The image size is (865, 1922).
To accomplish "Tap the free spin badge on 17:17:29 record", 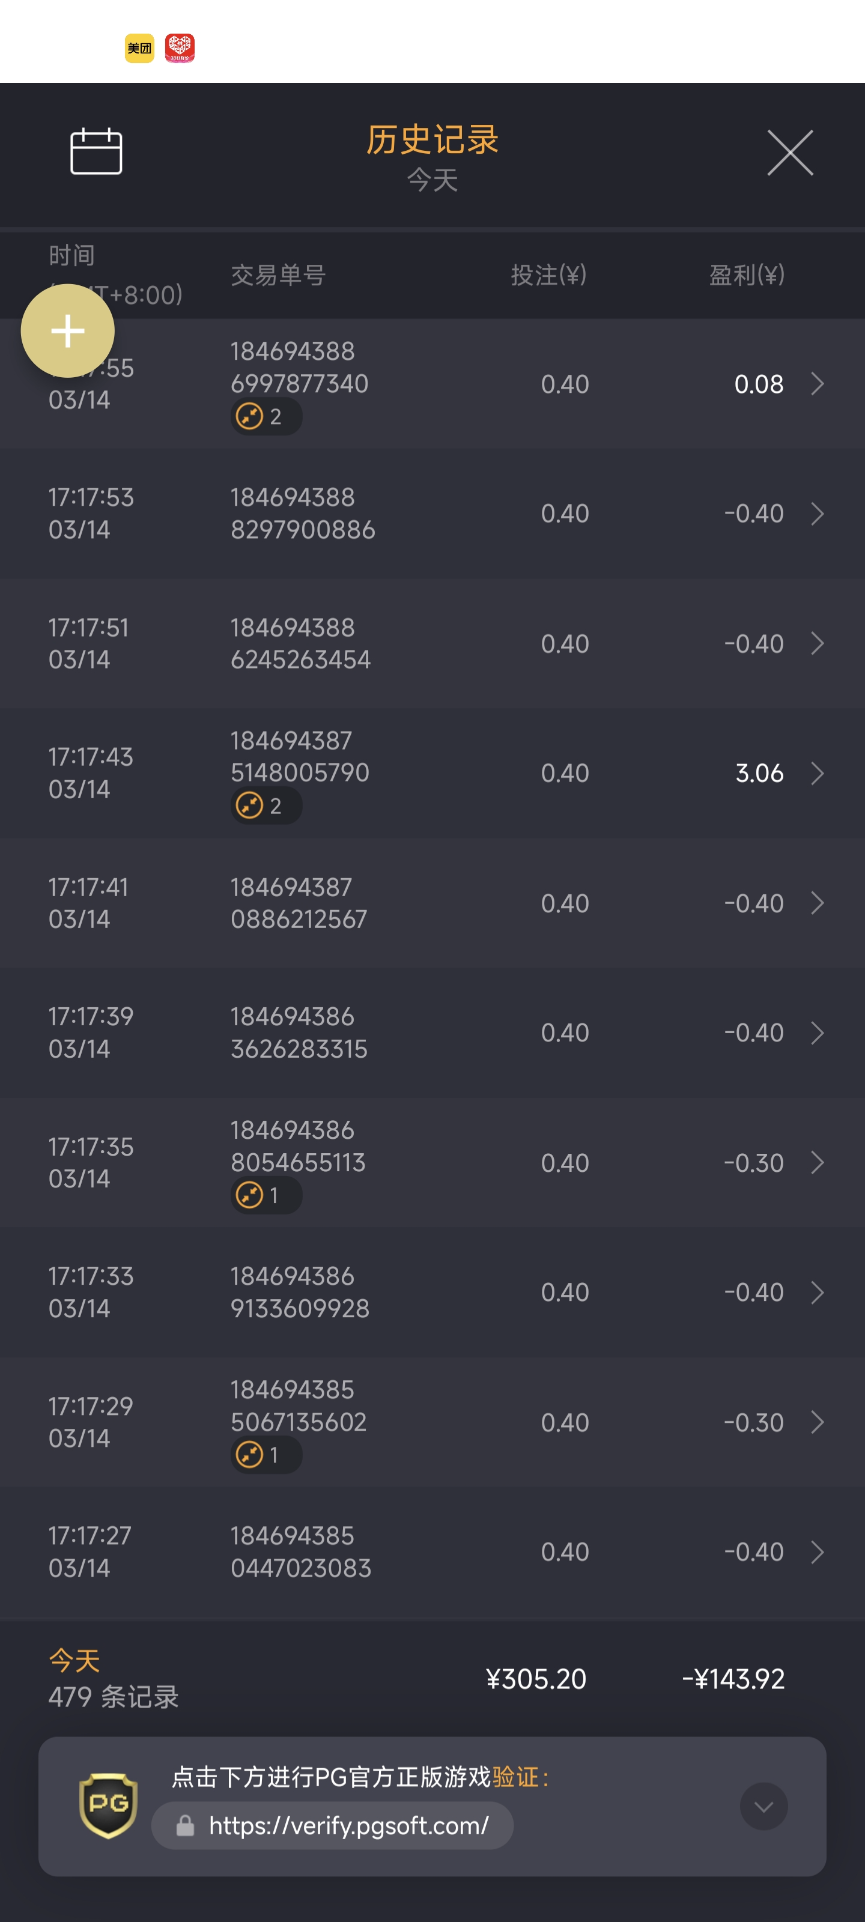I will pos(266,1454).
